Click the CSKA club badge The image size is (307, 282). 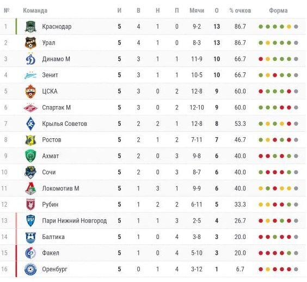(30, 91)
